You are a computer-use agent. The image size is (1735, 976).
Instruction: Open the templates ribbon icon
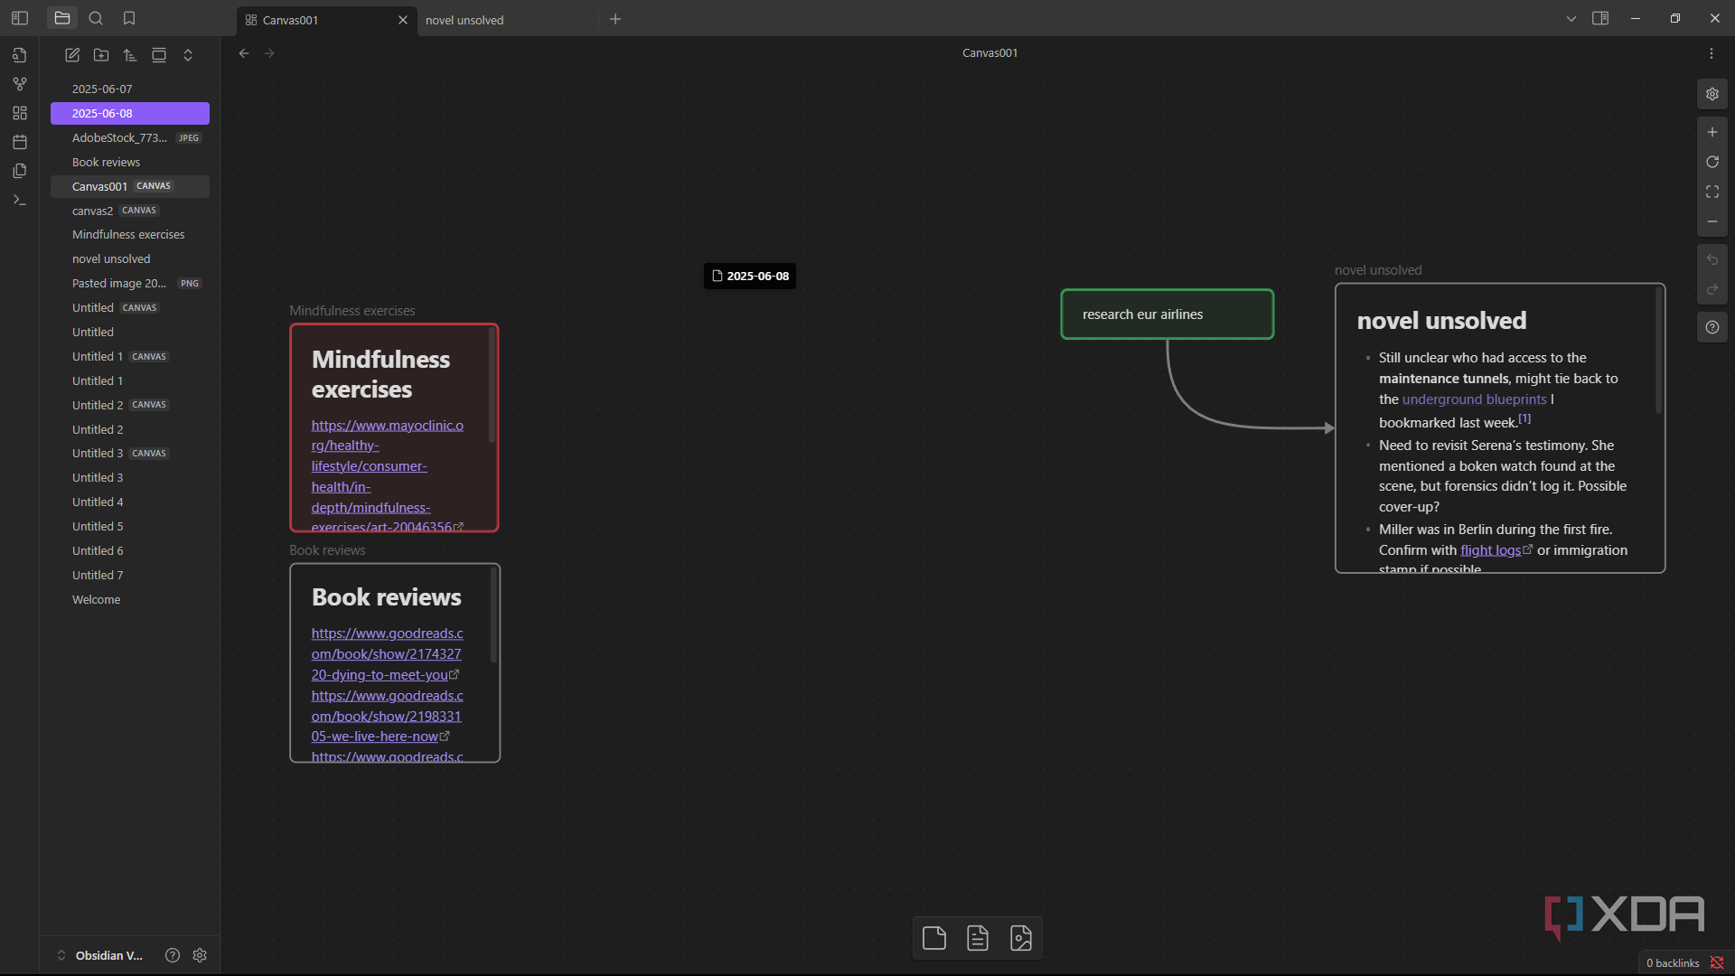(x=20, y=171)
